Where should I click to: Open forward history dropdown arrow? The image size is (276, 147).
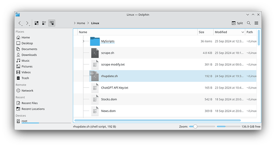30,26
